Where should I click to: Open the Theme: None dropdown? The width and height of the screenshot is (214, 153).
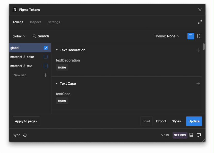click(x=167, y=36)
